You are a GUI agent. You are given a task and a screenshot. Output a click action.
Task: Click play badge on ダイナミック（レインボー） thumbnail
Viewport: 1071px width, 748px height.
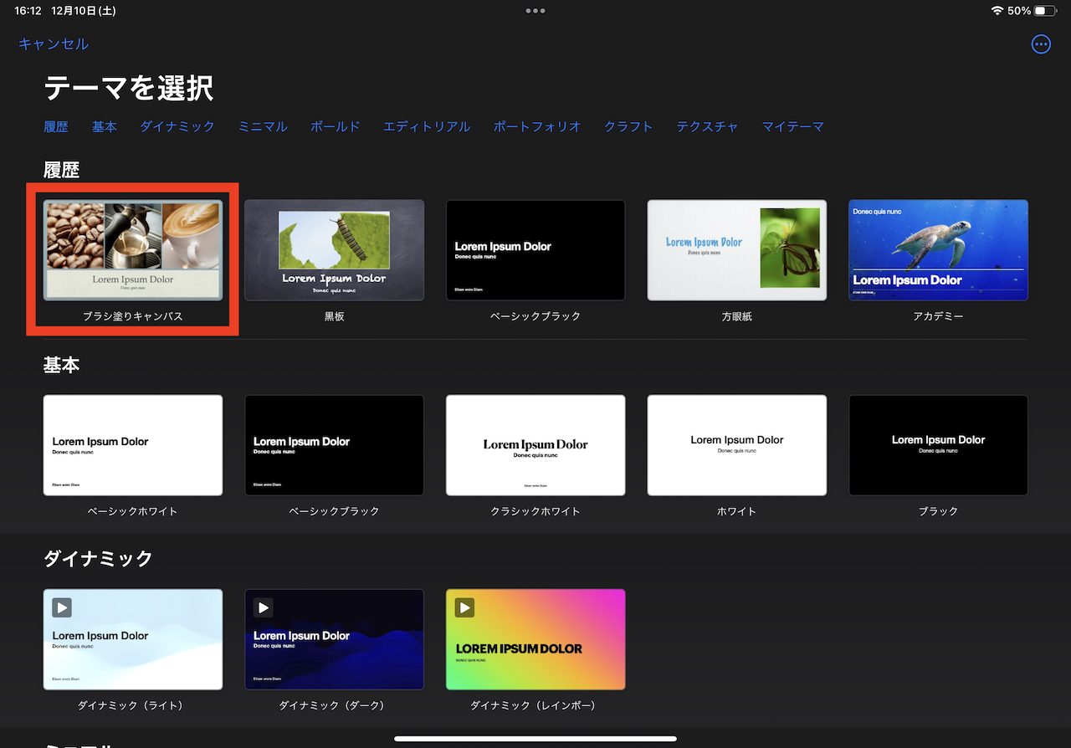pyautogui.click(x=464, y=607)
